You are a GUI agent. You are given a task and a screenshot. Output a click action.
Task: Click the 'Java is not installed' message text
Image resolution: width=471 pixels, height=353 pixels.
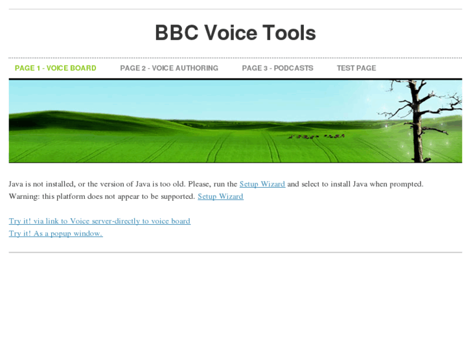tap(216, 184)
